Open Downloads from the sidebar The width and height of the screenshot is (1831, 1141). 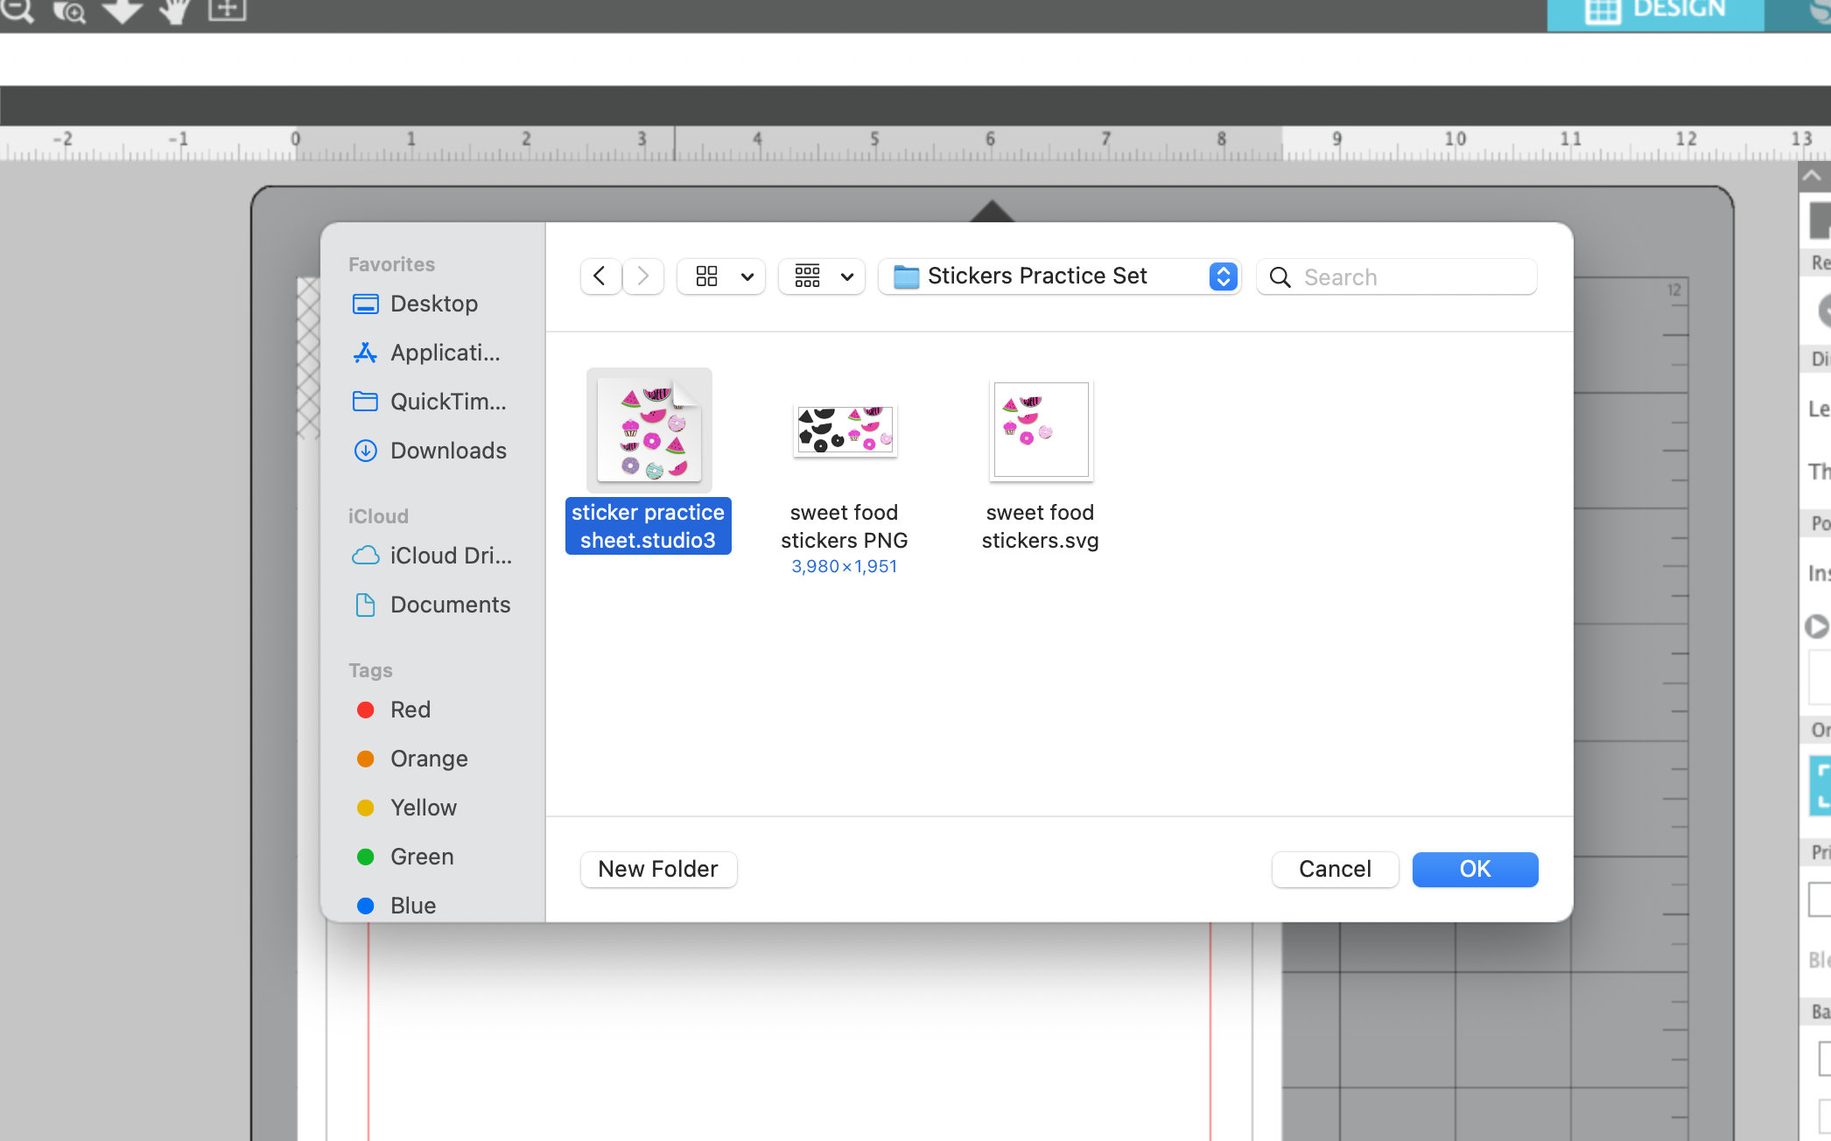coord(447,451)
